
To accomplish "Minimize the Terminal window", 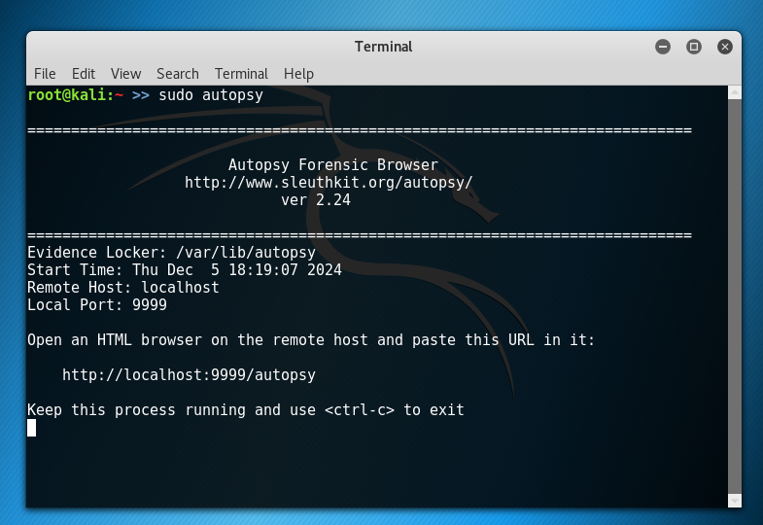I will 663,47.
